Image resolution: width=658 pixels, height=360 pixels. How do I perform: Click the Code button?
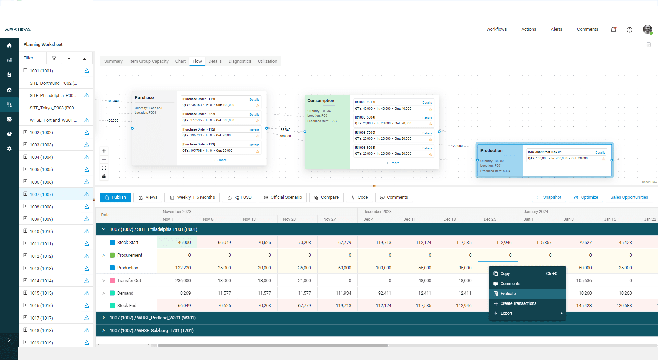360,197
